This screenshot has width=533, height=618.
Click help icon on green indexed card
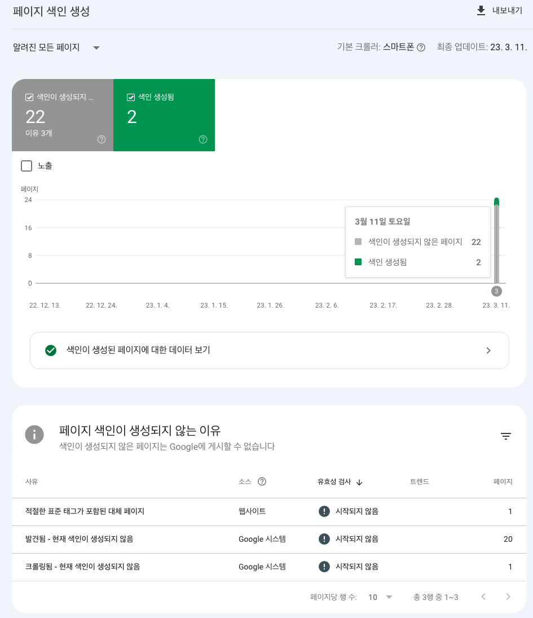click(x=203, y=139)
